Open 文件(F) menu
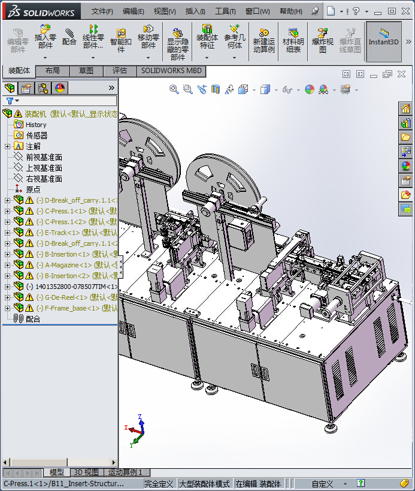Screen dimensions: 415x491 pyautogui.click(x=102, y=11)
